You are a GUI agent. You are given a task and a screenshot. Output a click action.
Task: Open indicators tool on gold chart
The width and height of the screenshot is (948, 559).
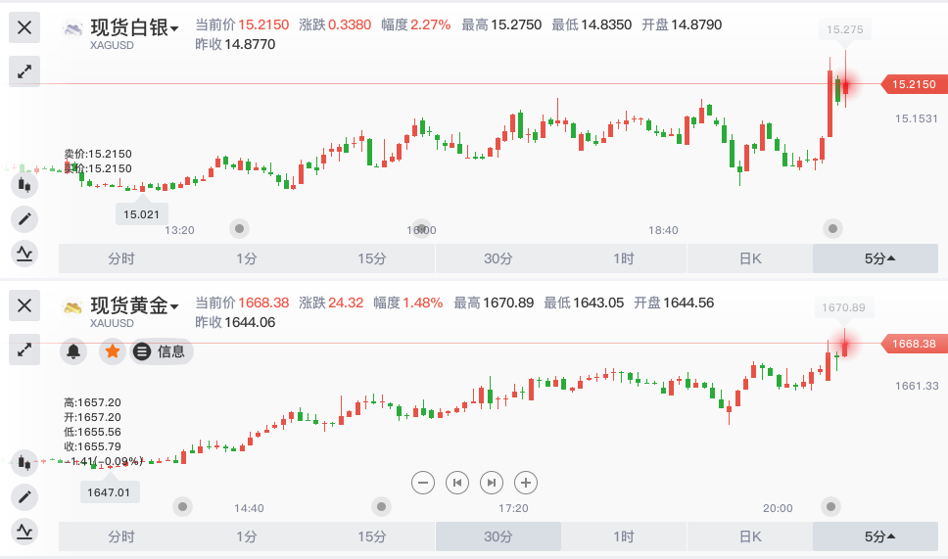(24, 532)
